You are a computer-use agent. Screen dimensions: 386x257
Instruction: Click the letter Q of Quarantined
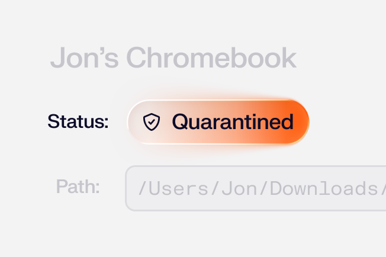[x=180, y=122]
